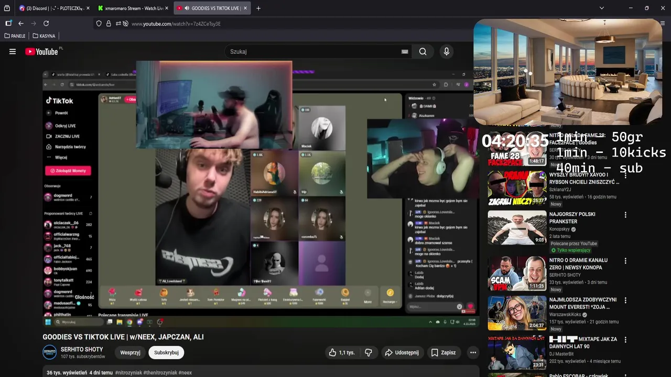
Task: Click the main video title text
Action: point(123,337)
